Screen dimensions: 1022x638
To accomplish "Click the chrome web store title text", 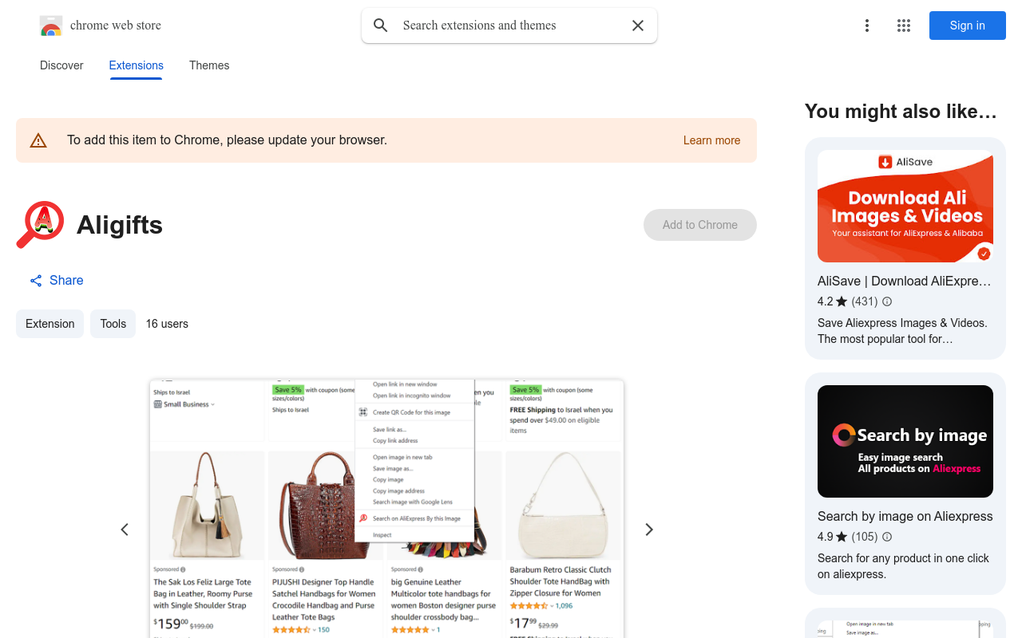I will (116, 26).
